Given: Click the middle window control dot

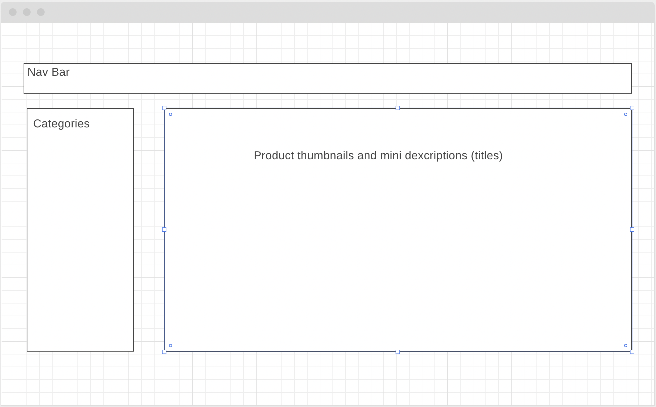Looking at the screenshot, I should coord(27,12).
